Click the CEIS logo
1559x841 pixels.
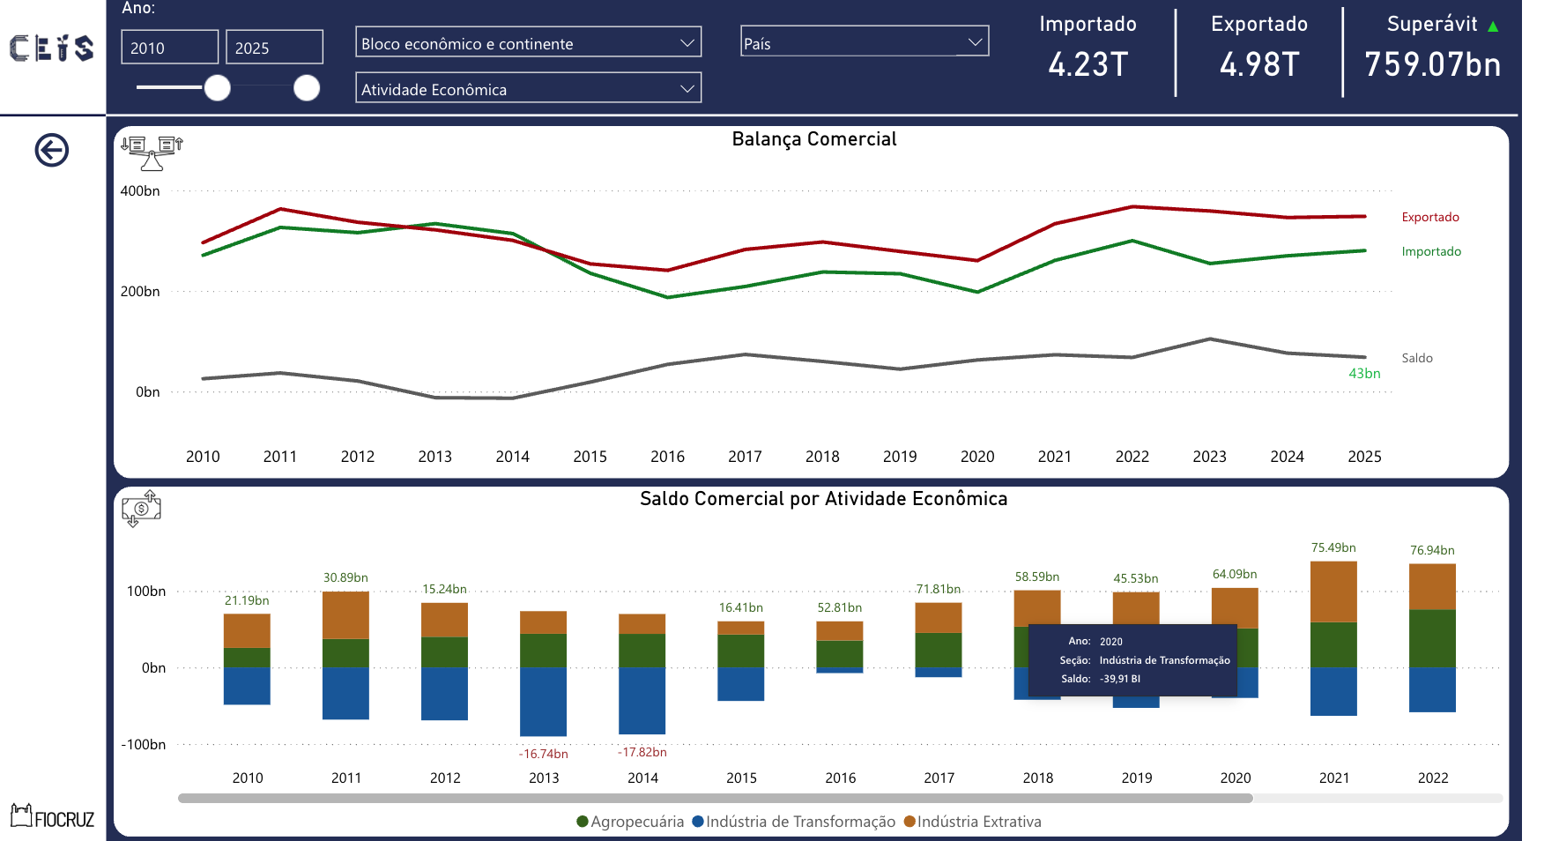point(52,48)
